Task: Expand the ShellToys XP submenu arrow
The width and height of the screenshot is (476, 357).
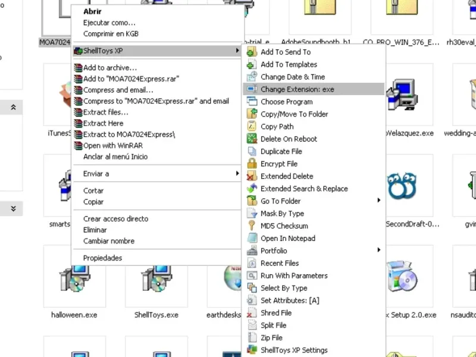Action: (x=237, y=51)
